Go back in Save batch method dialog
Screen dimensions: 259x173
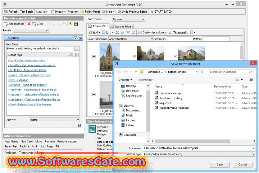pos(119,72)
